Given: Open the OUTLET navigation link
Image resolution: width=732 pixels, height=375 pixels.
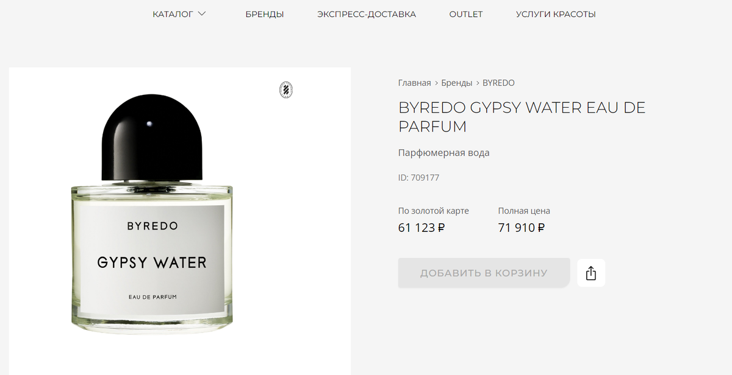Looking at the screenshot, I should (466, 14).
